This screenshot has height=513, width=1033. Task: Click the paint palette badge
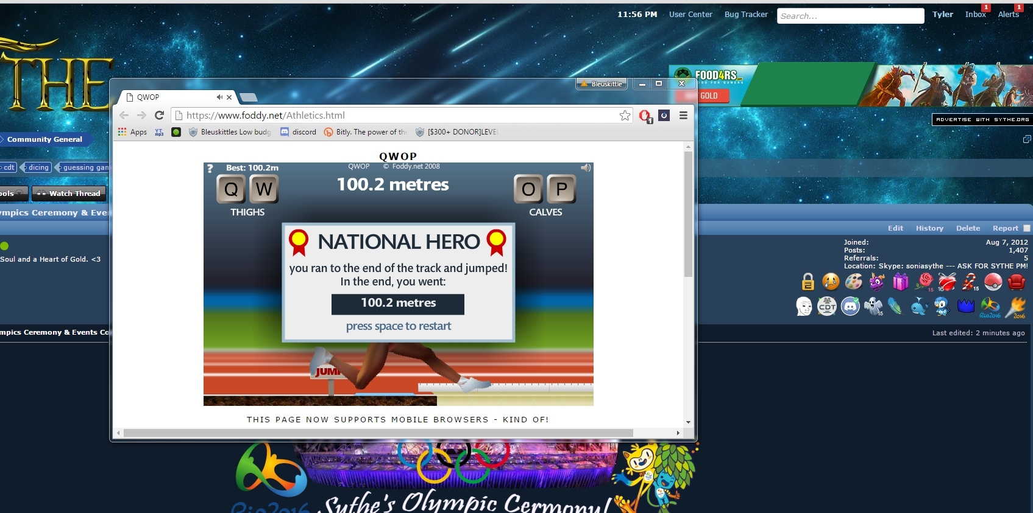click(854, 282)
